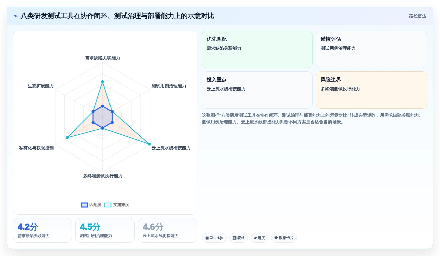Click 需求缺陷关联能力 text in 优先匹配 card
440x256 pixels.
[224, 48]
